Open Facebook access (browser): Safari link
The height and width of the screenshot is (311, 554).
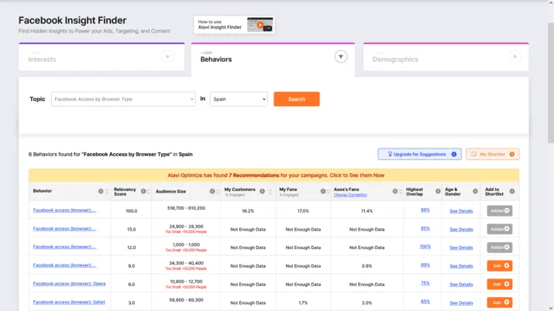click(x=69, y=302)
